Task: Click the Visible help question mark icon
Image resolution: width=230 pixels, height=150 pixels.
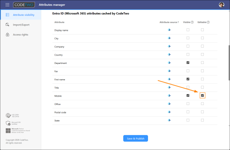Action: point(192,22)
